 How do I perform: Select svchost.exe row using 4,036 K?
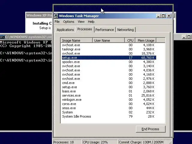click(x=109, y=70)
